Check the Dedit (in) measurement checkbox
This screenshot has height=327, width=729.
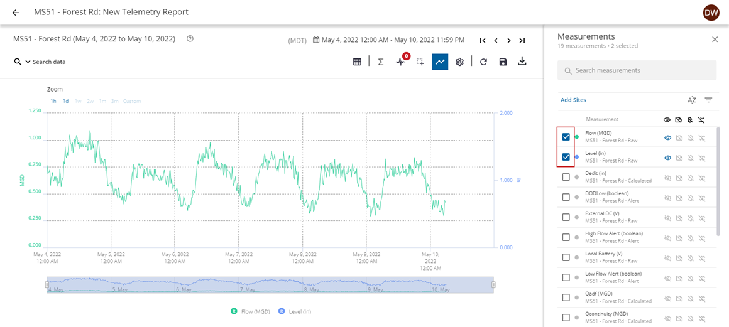pos(566,177)
